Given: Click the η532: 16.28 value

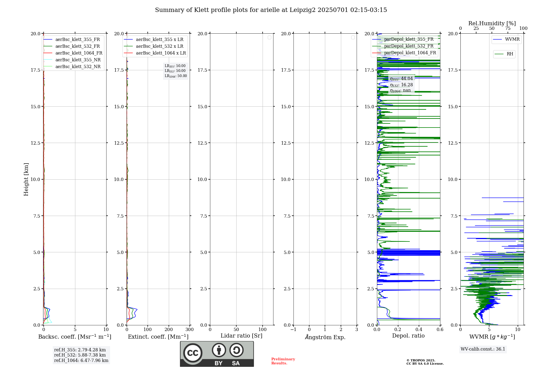Looking at the screenshot, I should 401,85.
